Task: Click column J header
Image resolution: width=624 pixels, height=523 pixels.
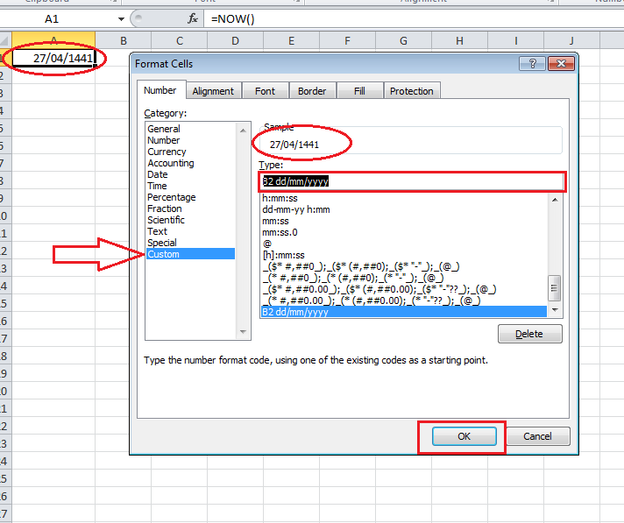Action: point(572,40)
